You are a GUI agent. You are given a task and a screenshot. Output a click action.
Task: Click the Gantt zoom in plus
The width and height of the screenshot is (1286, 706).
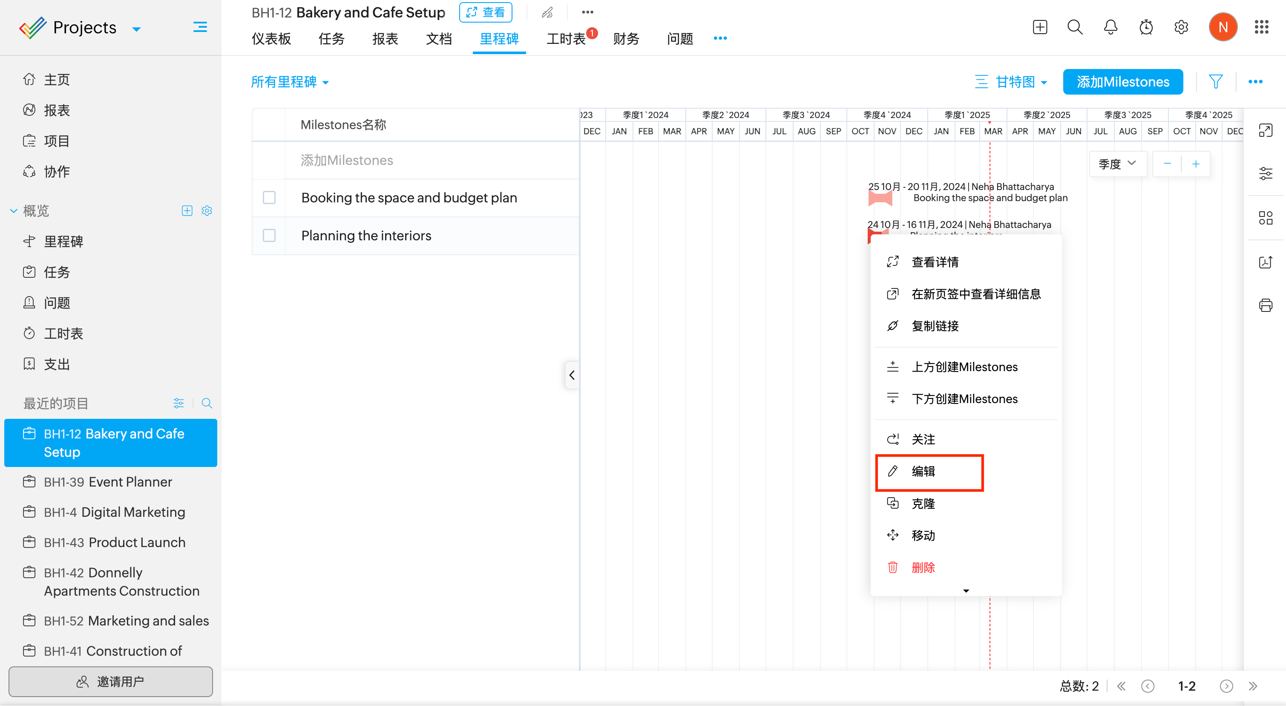click(1196, 164)
